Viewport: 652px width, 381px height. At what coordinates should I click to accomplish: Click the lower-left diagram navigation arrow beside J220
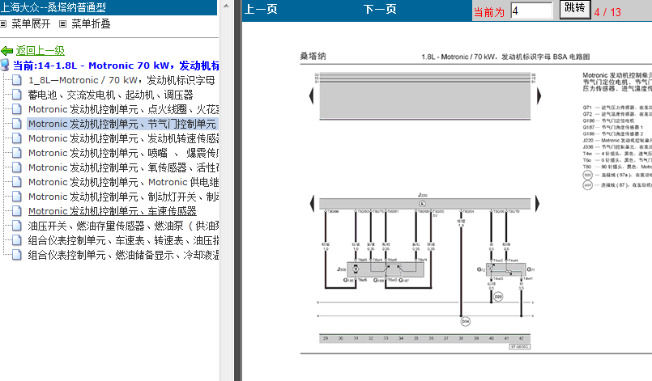(x=312, y=204)
